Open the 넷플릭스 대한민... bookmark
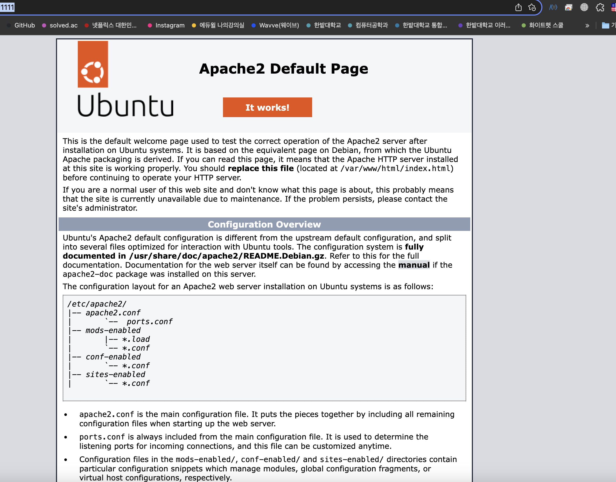The height and width of the screenshot is (482, 616). pos(110,25)
